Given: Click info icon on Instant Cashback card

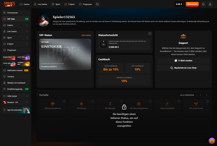Looking at the screenshot, I should 179,101.
